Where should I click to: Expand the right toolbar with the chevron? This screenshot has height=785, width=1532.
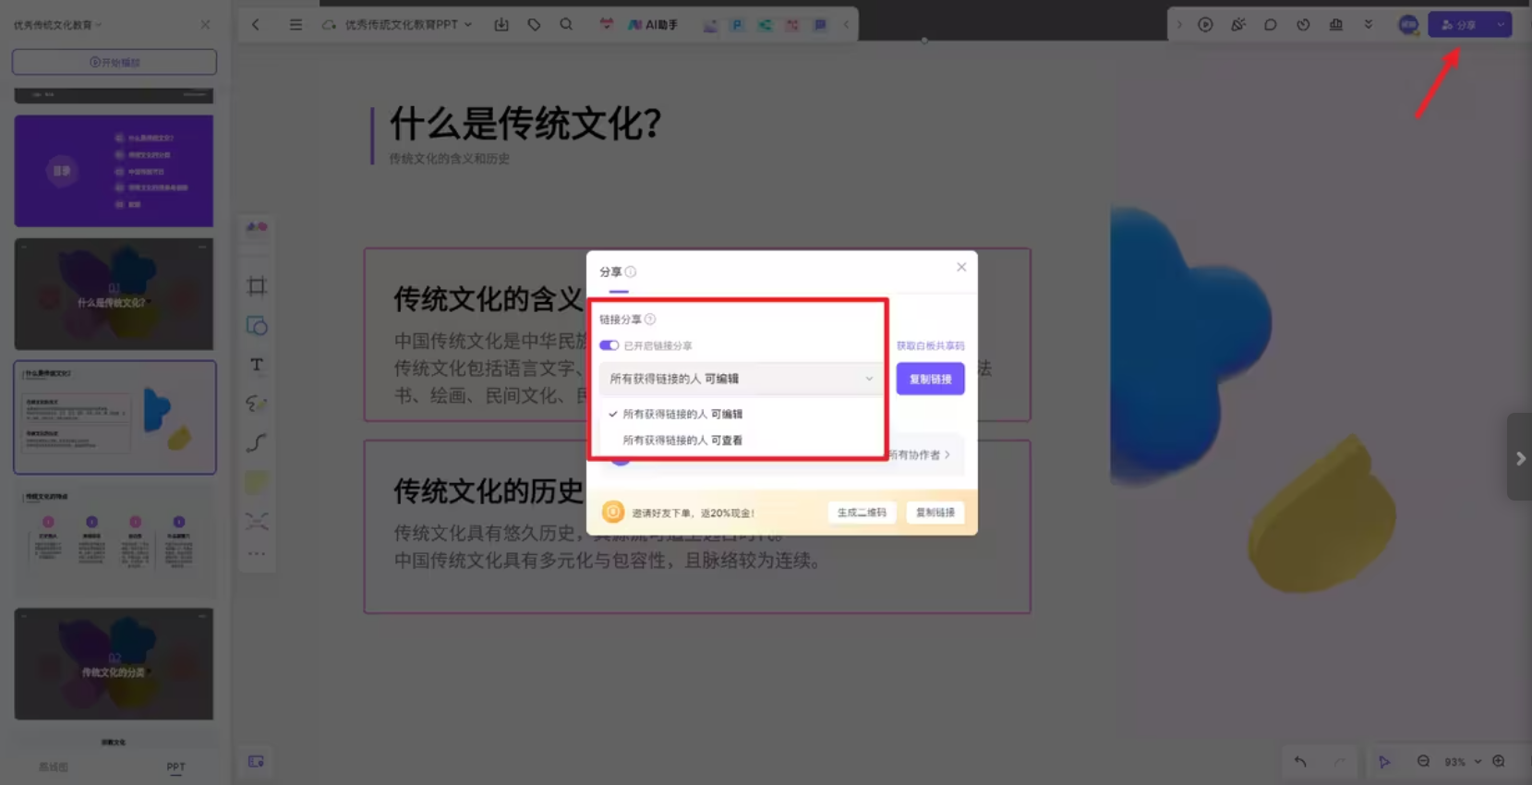click(1179, 25)
